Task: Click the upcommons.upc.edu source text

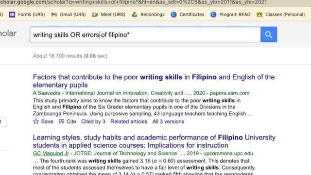Action: pyautogui.click(x=228, y=154)
